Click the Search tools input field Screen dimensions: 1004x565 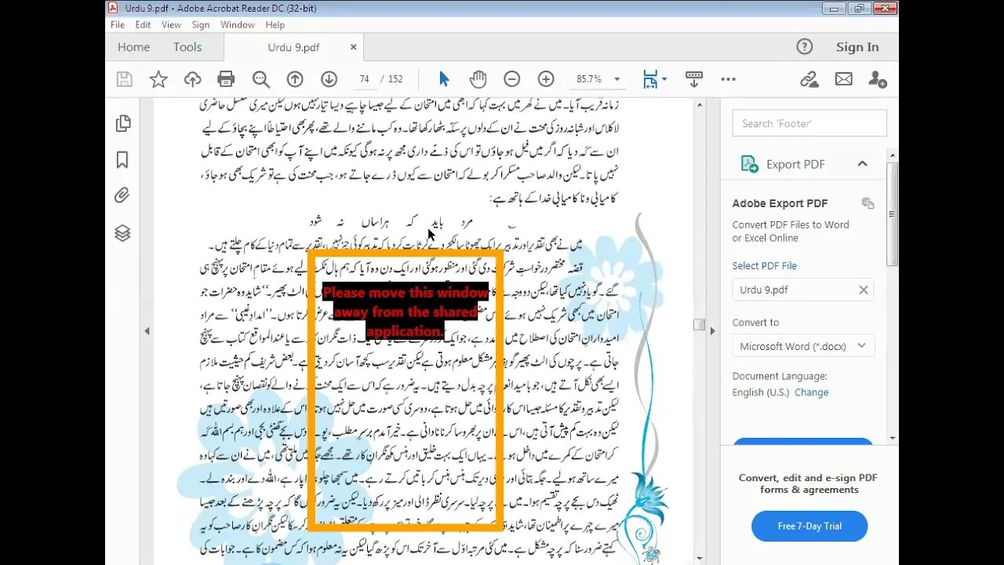(809, 123)
